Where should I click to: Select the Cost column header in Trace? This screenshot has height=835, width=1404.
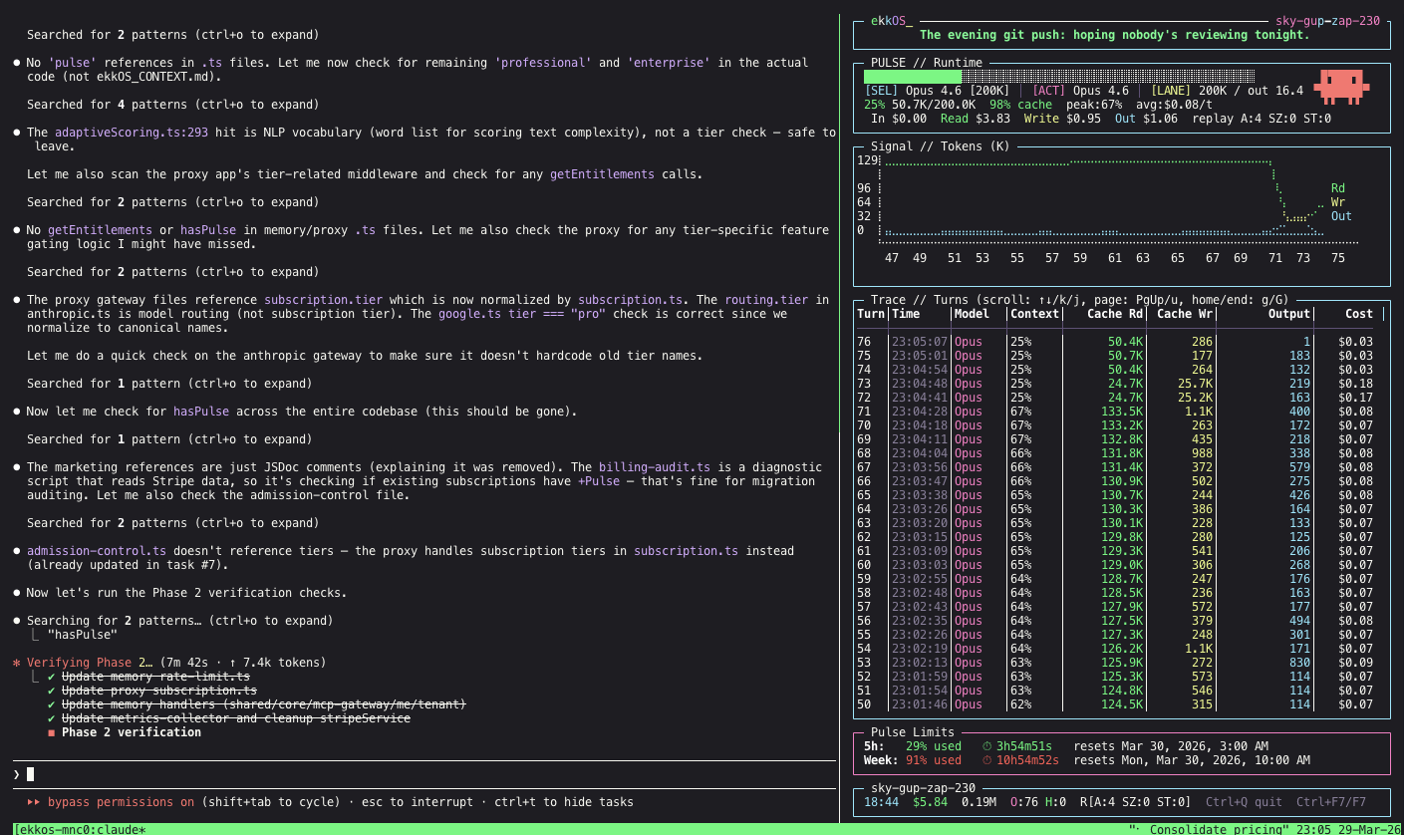click(1358, 314)
